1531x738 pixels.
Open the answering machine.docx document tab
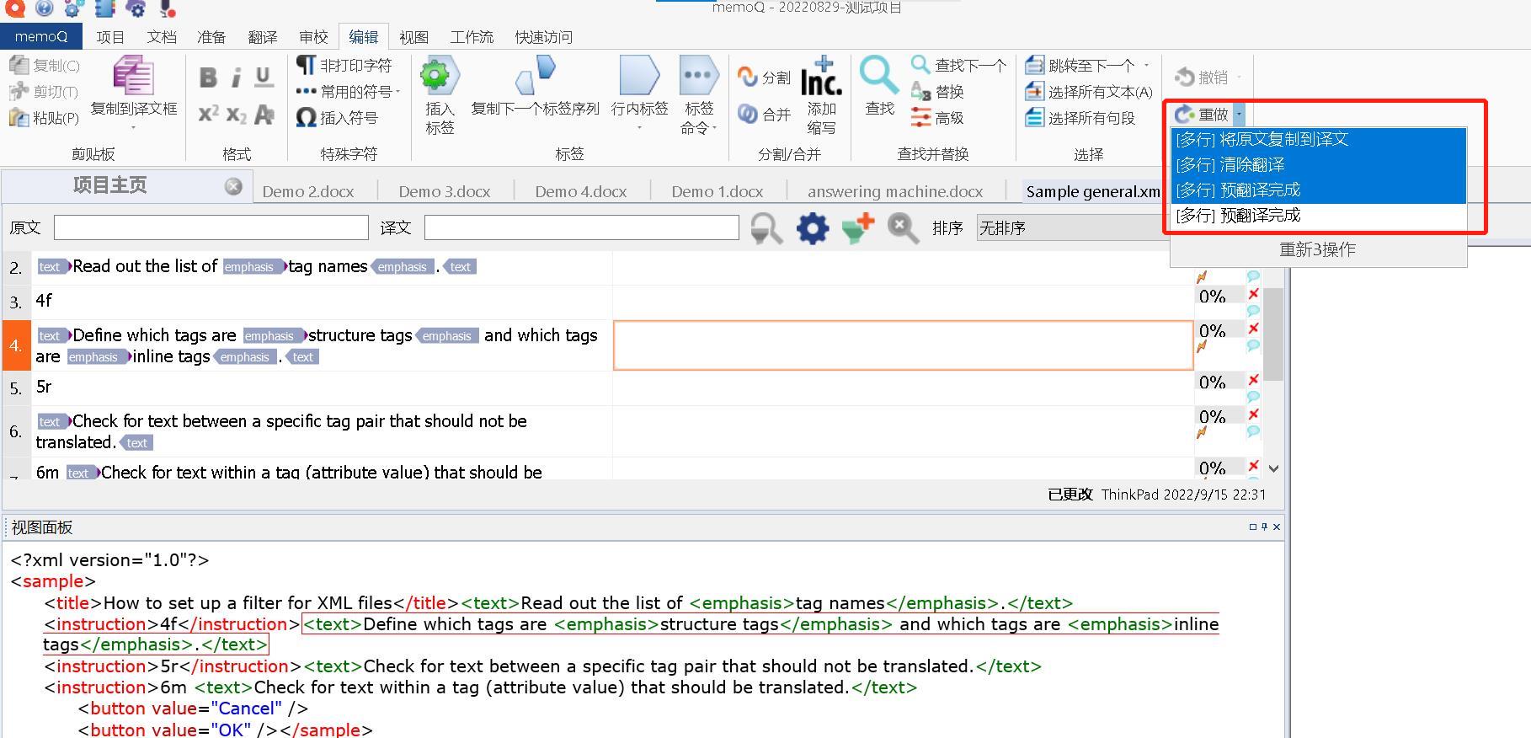pyautogui.click(x=895, y=191)
